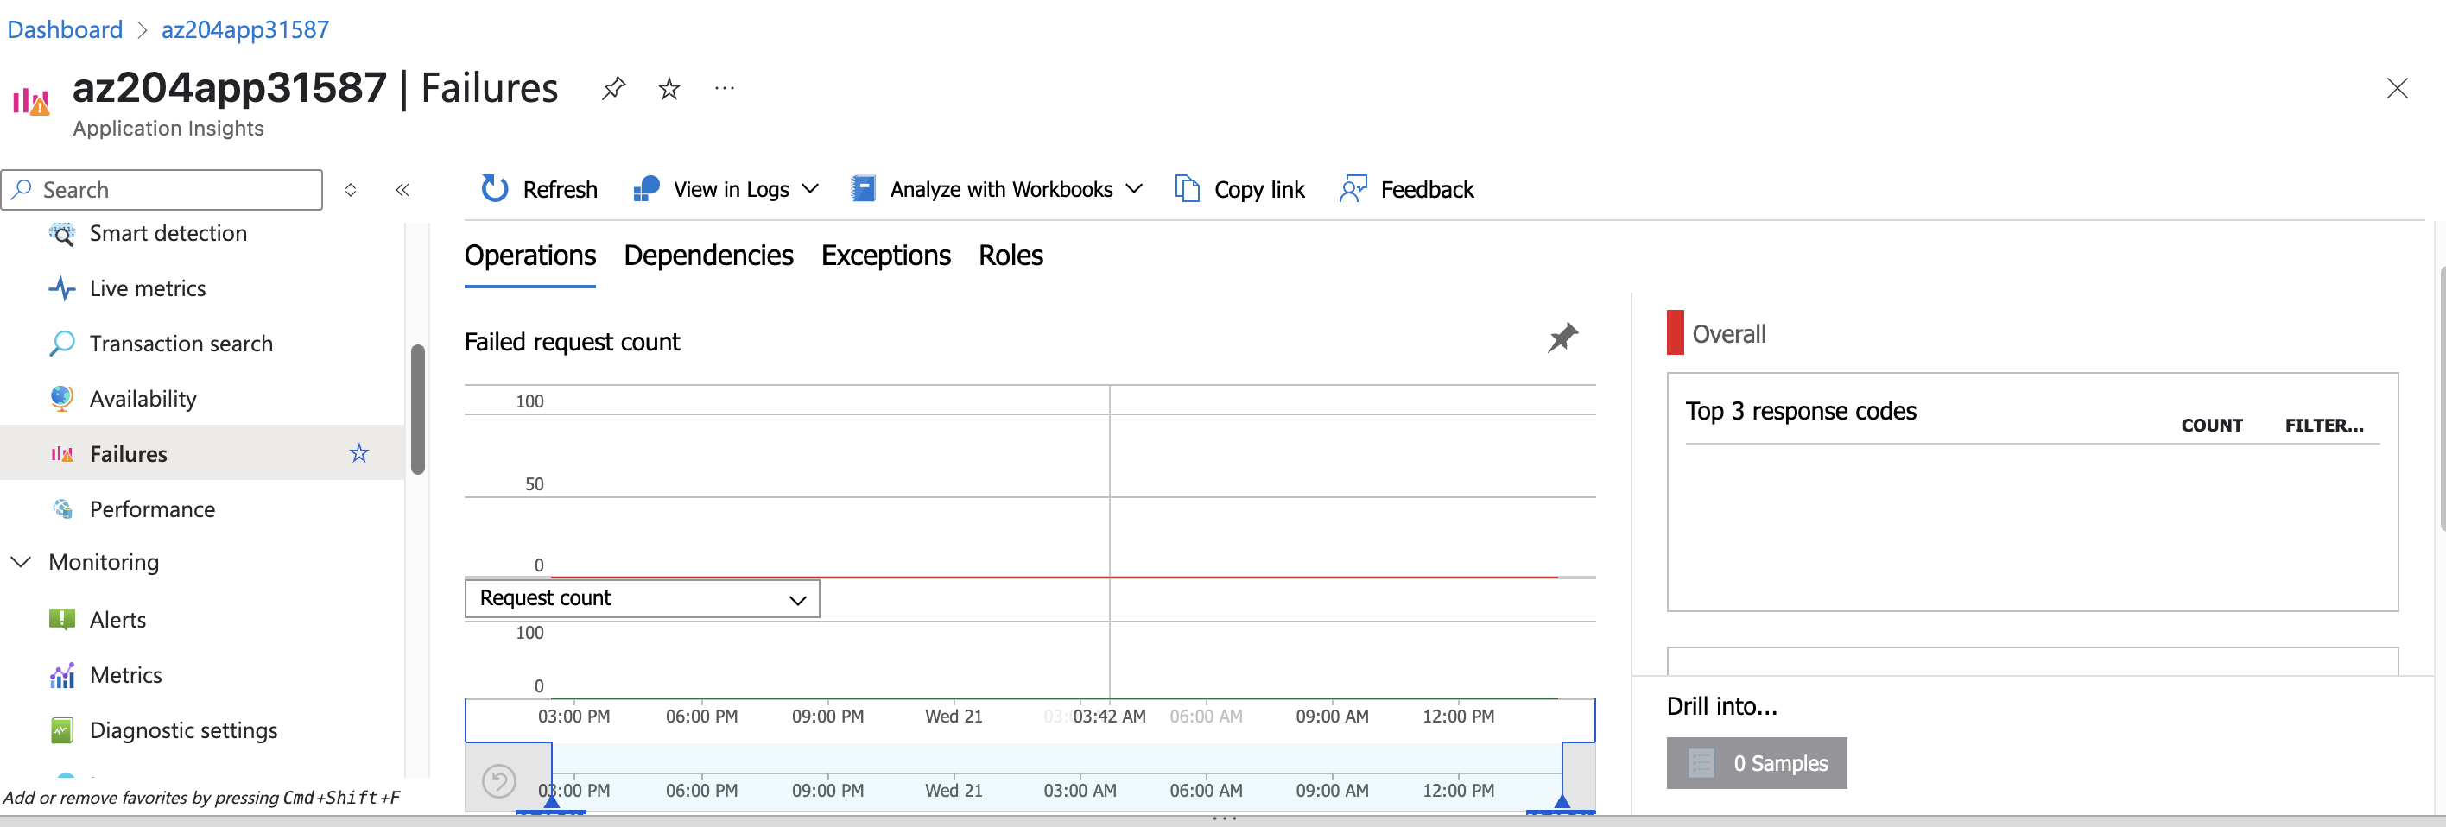The width and height of the screenshot is (2446, 827).
Task: Click the Failed request count title
Action: (572, 342)
